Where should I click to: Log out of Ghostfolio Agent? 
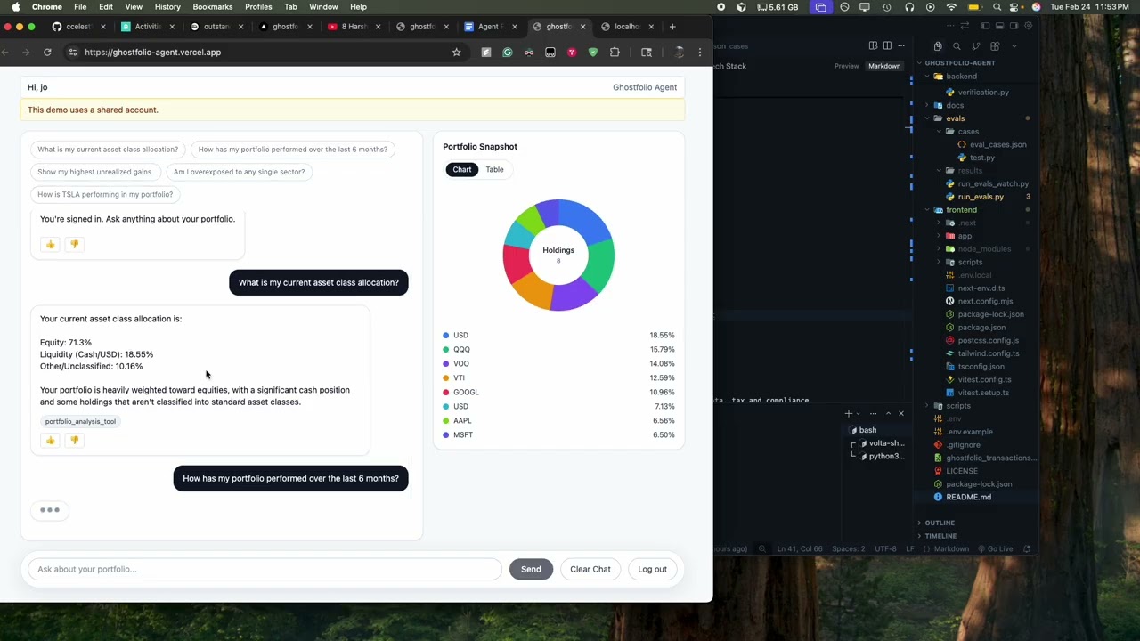coord(652,569)
